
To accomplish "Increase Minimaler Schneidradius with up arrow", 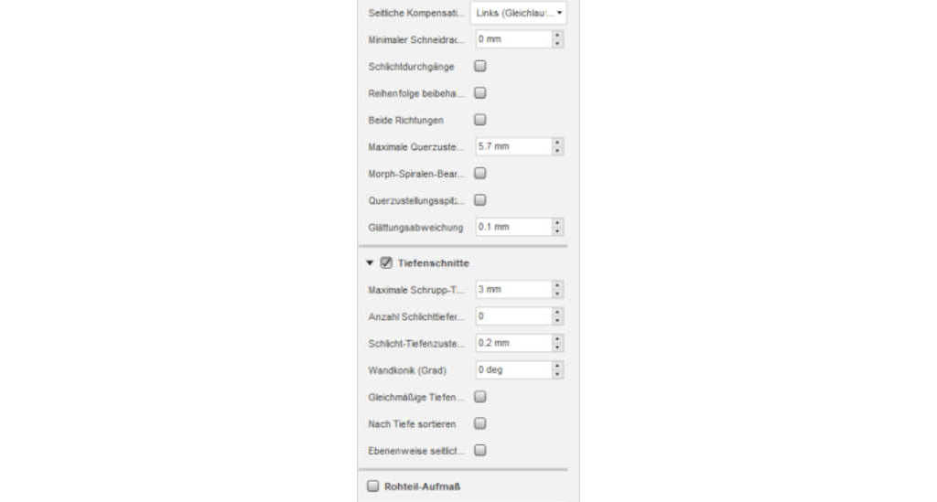I will tap(558, 36).
